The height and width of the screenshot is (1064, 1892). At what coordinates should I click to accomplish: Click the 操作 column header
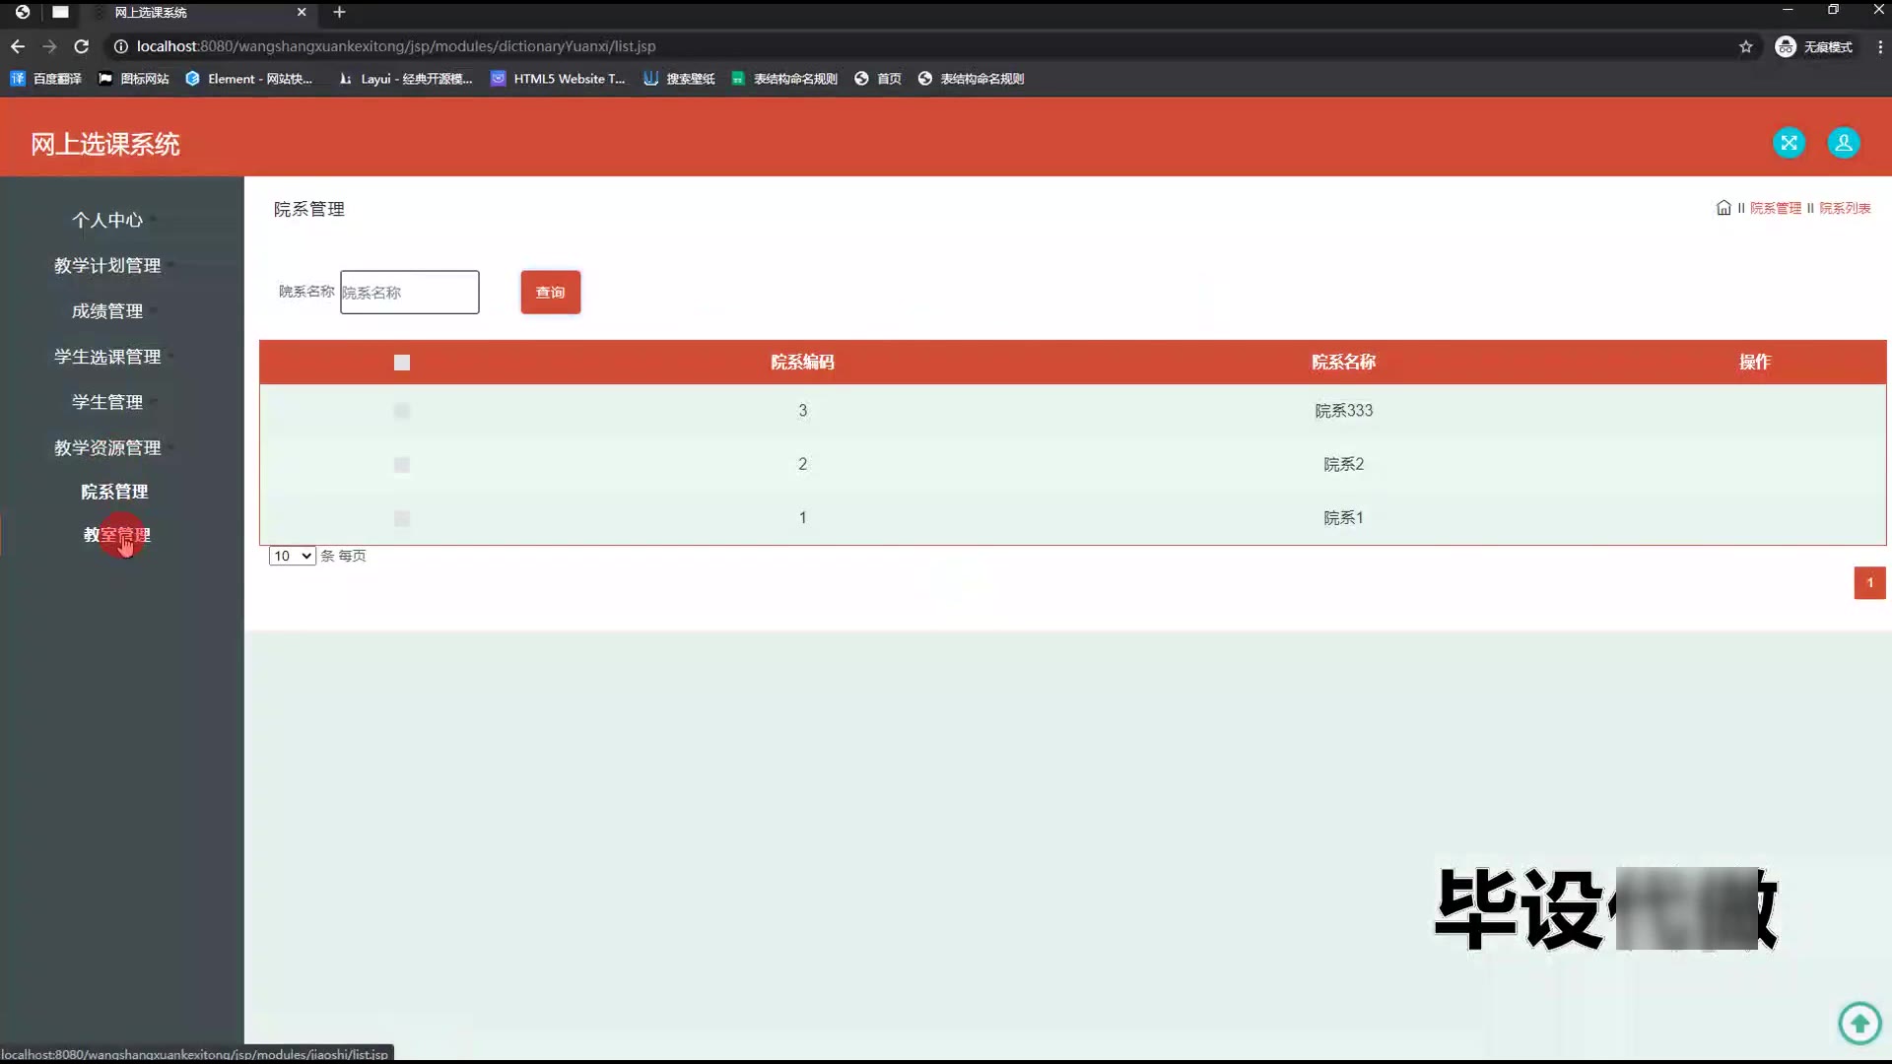tap(1754, 362)
